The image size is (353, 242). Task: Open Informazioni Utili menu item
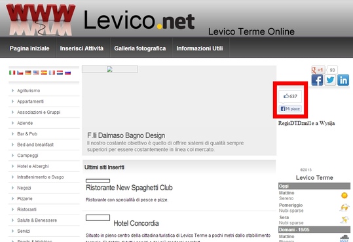(x=200, y=48)
